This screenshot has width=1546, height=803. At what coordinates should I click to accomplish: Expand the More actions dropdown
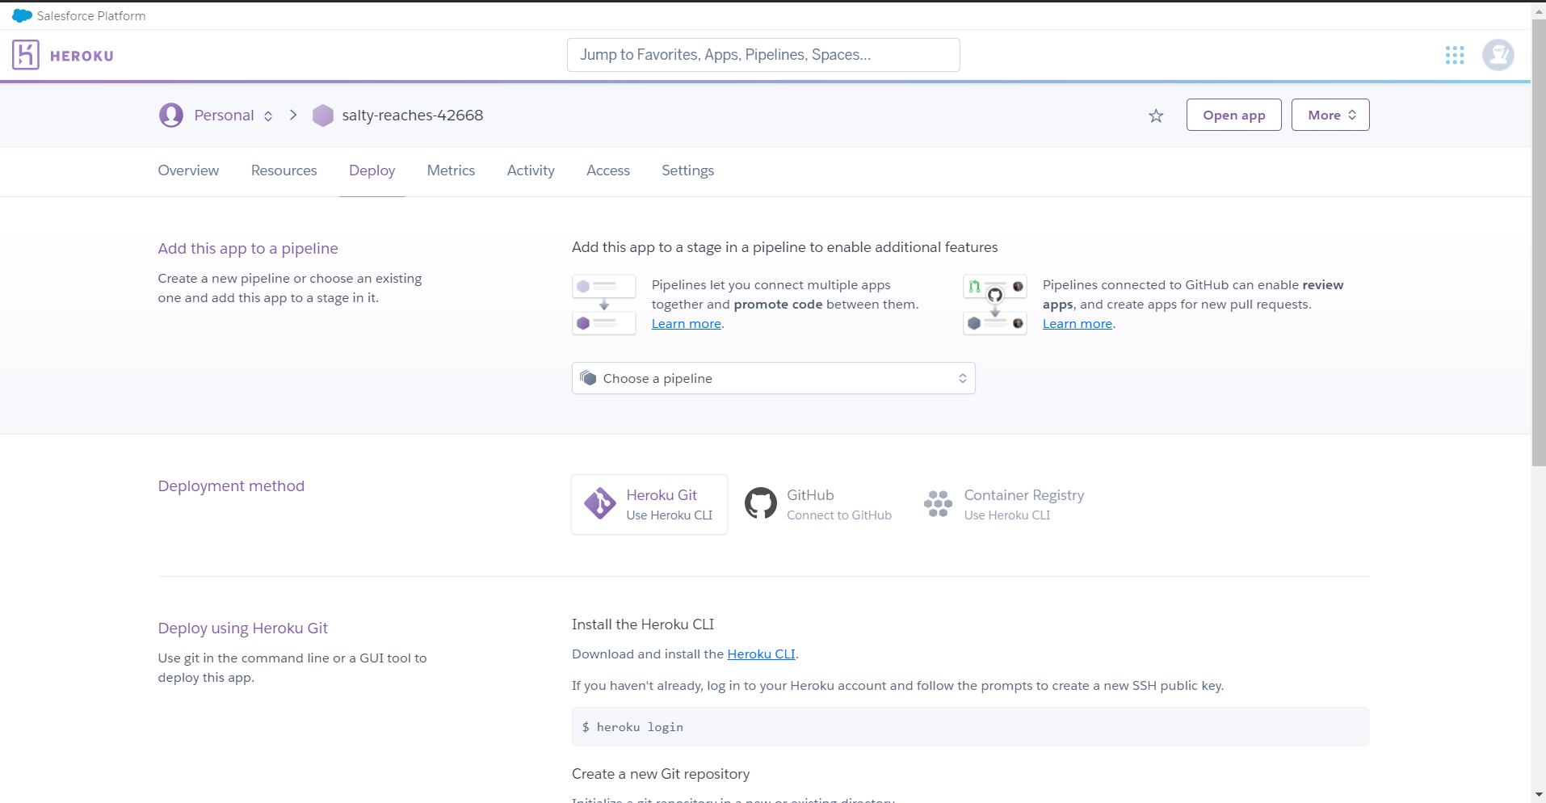pos(1329,115)
